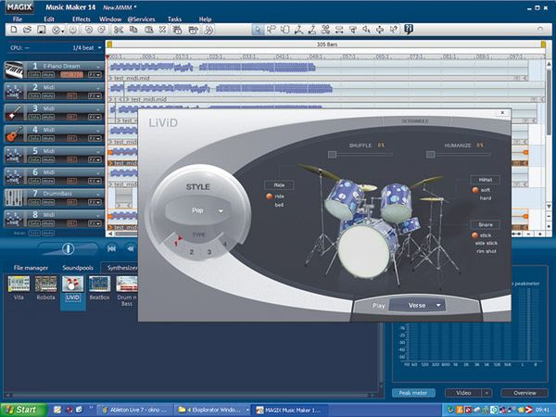Open the Effects menu

(82, 19)
